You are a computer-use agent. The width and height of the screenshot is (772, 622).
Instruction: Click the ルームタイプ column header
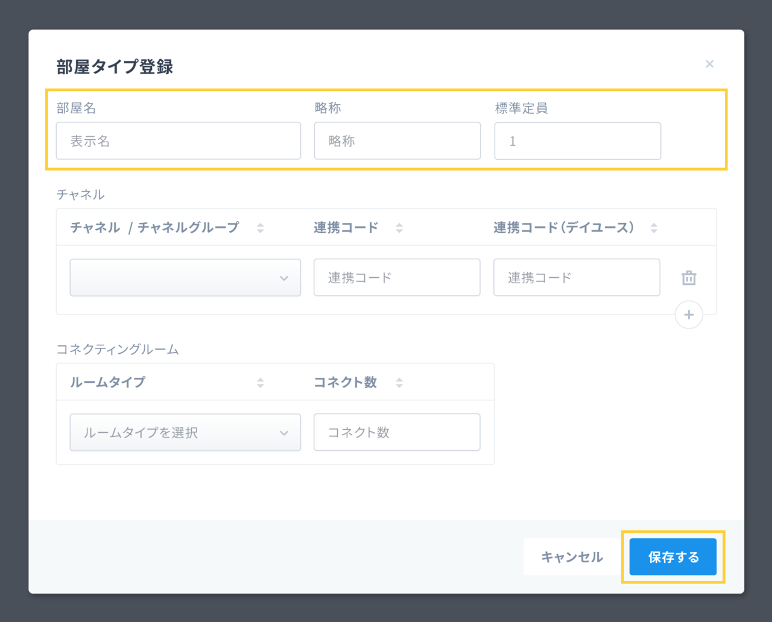pos(108,383)
